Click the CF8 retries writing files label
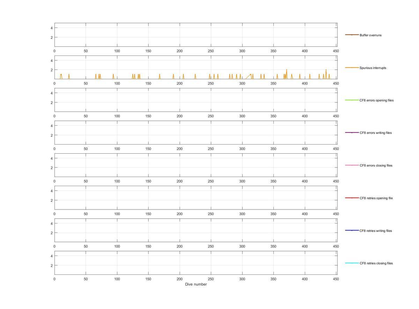This screenshot has width=419, height=309. [x=376, y=231]
